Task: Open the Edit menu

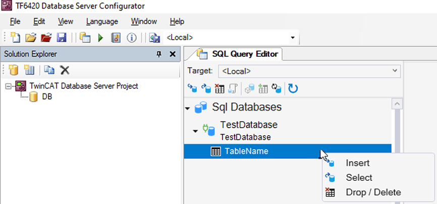Action: click(x=39, y=22)
